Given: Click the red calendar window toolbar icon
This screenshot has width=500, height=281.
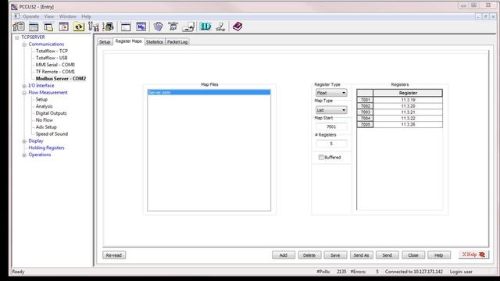Looking at the screenshot, I should click(63, 27).
